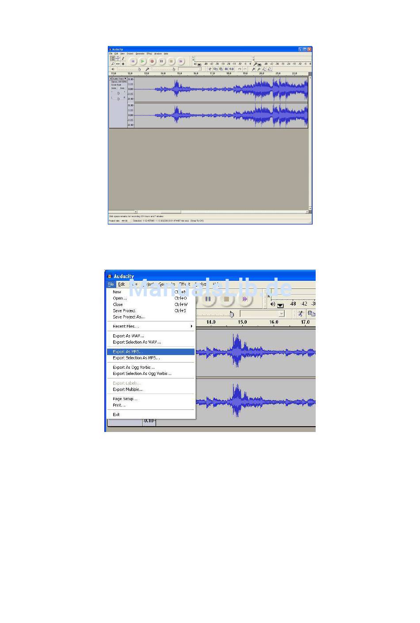Image resolution: width=420 pixels, height=623 pixels.
Task: Open the input source combo box in lower window
Action: tap(262, 313)
